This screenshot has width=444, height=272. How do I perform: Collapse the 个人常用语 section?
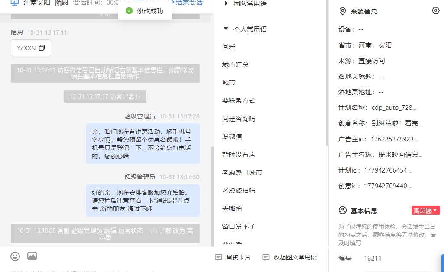pos(226,29)
